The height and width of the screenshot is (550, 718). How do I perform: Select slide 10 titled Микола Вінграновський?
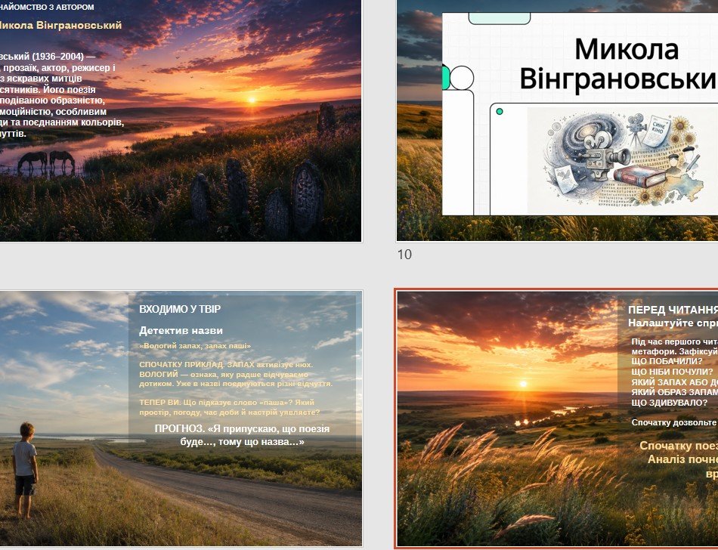click(557, 120)
